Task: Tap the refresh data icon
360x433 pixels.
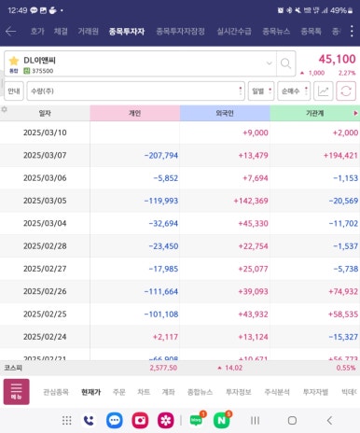Action: click(x=346, y=91)
